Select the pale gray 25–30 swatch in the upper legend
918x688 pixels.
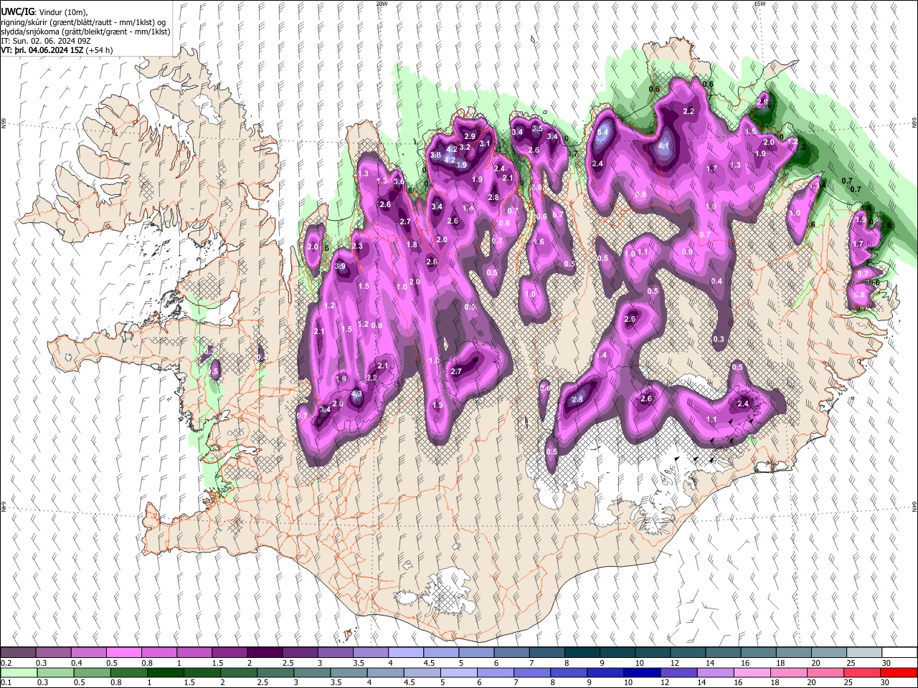(863, 653)
